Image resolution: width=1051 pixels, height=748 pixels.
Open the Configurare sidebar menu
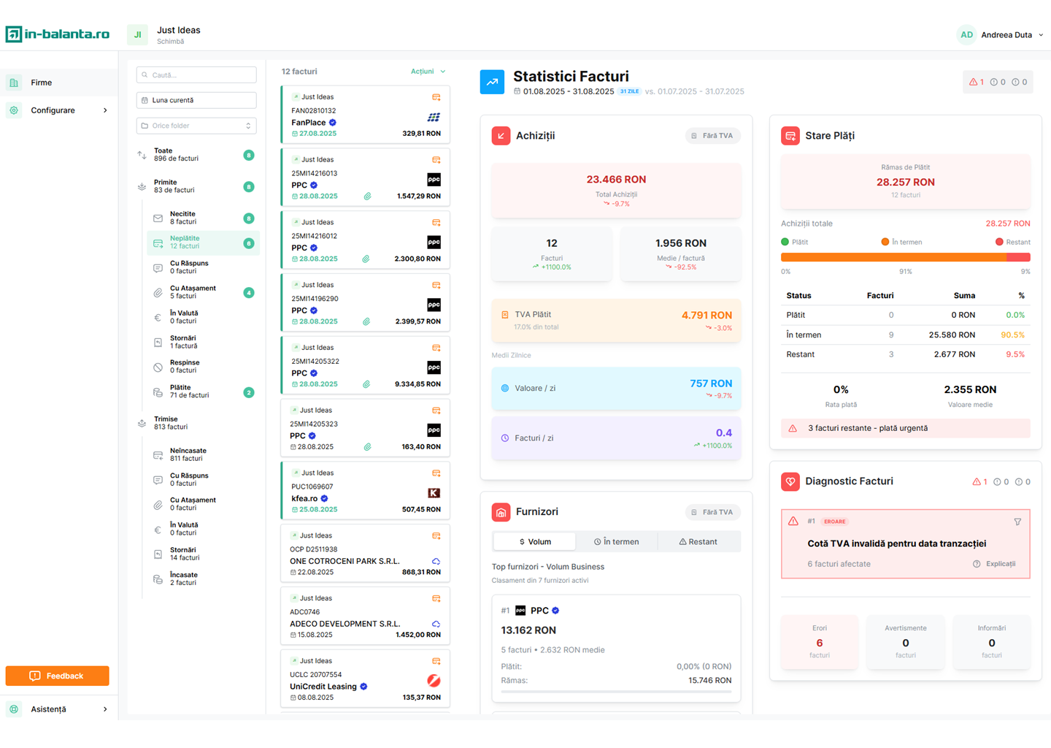(x=59, y=110)
